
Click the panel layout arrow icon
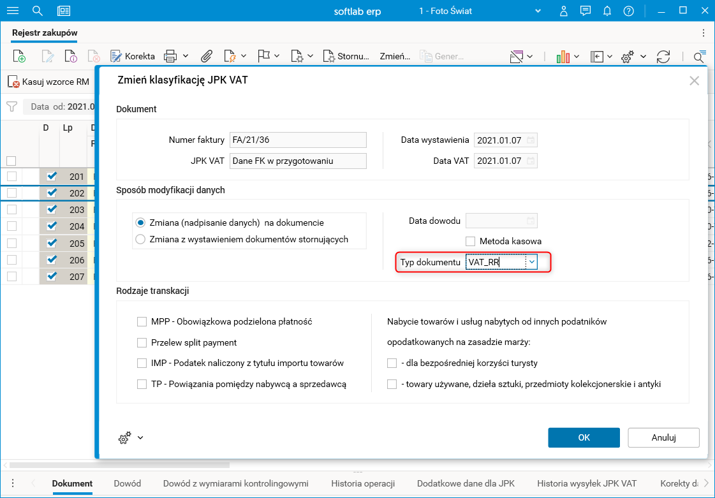pyautogui.click(x=597, y=57)
